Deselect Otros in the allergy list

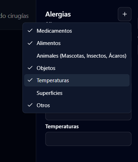click(x=77, y=105)
